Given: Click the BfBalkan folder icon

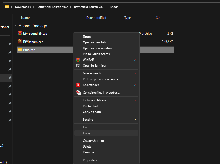Looking at the screenshot, I should point(20,50).
